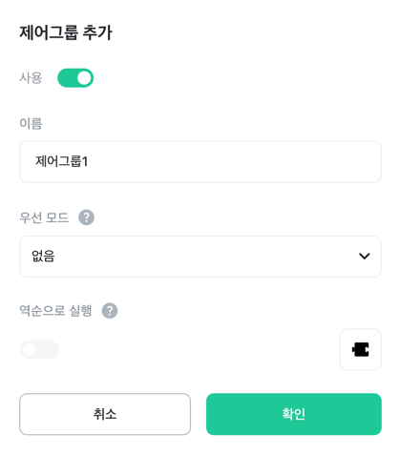
Task: Click the help icon next to 우선 모드
Action: 86,217
